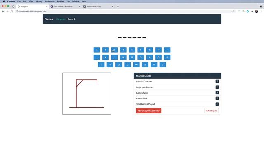Guess the letter K
The image size is (264, 149).
coord(106,57)
